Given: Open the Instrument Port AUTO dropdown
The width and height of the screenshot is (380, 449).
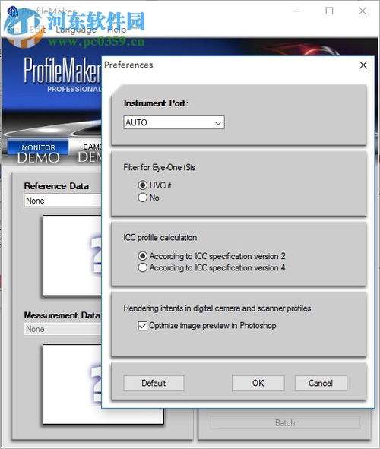Looking at the screenshot, I should point(174,122).
